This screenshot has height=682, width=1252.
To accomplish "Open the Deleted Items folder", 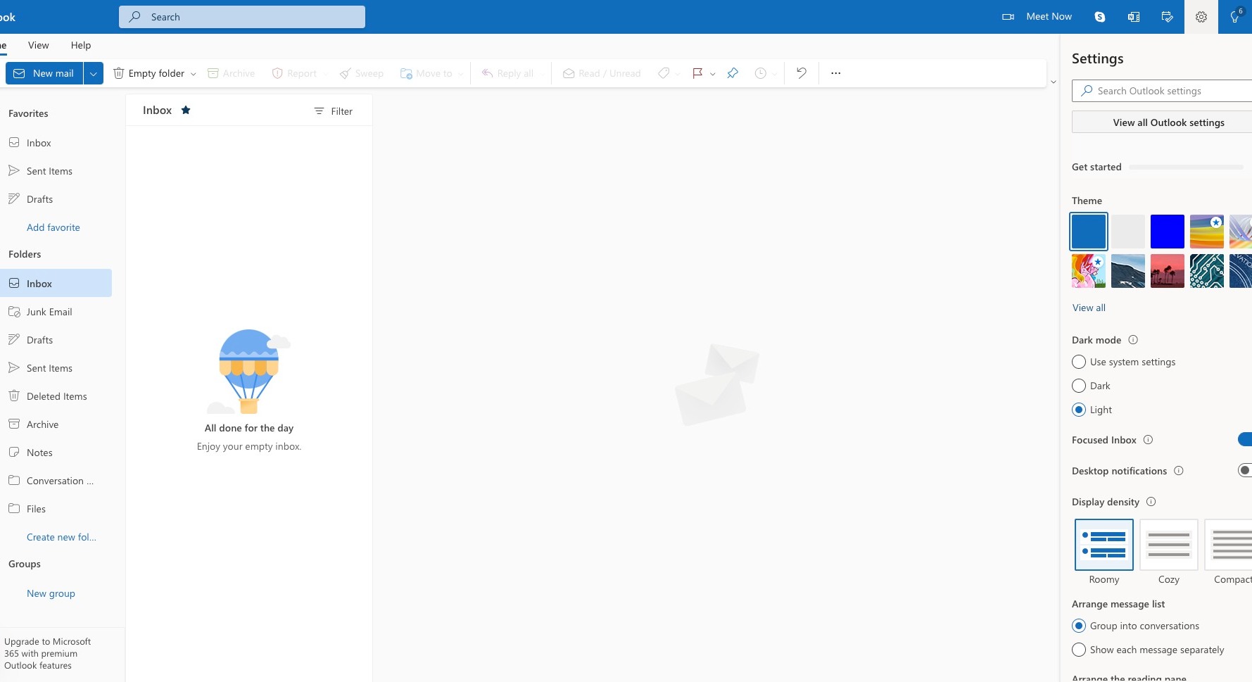I will [56, 396].
